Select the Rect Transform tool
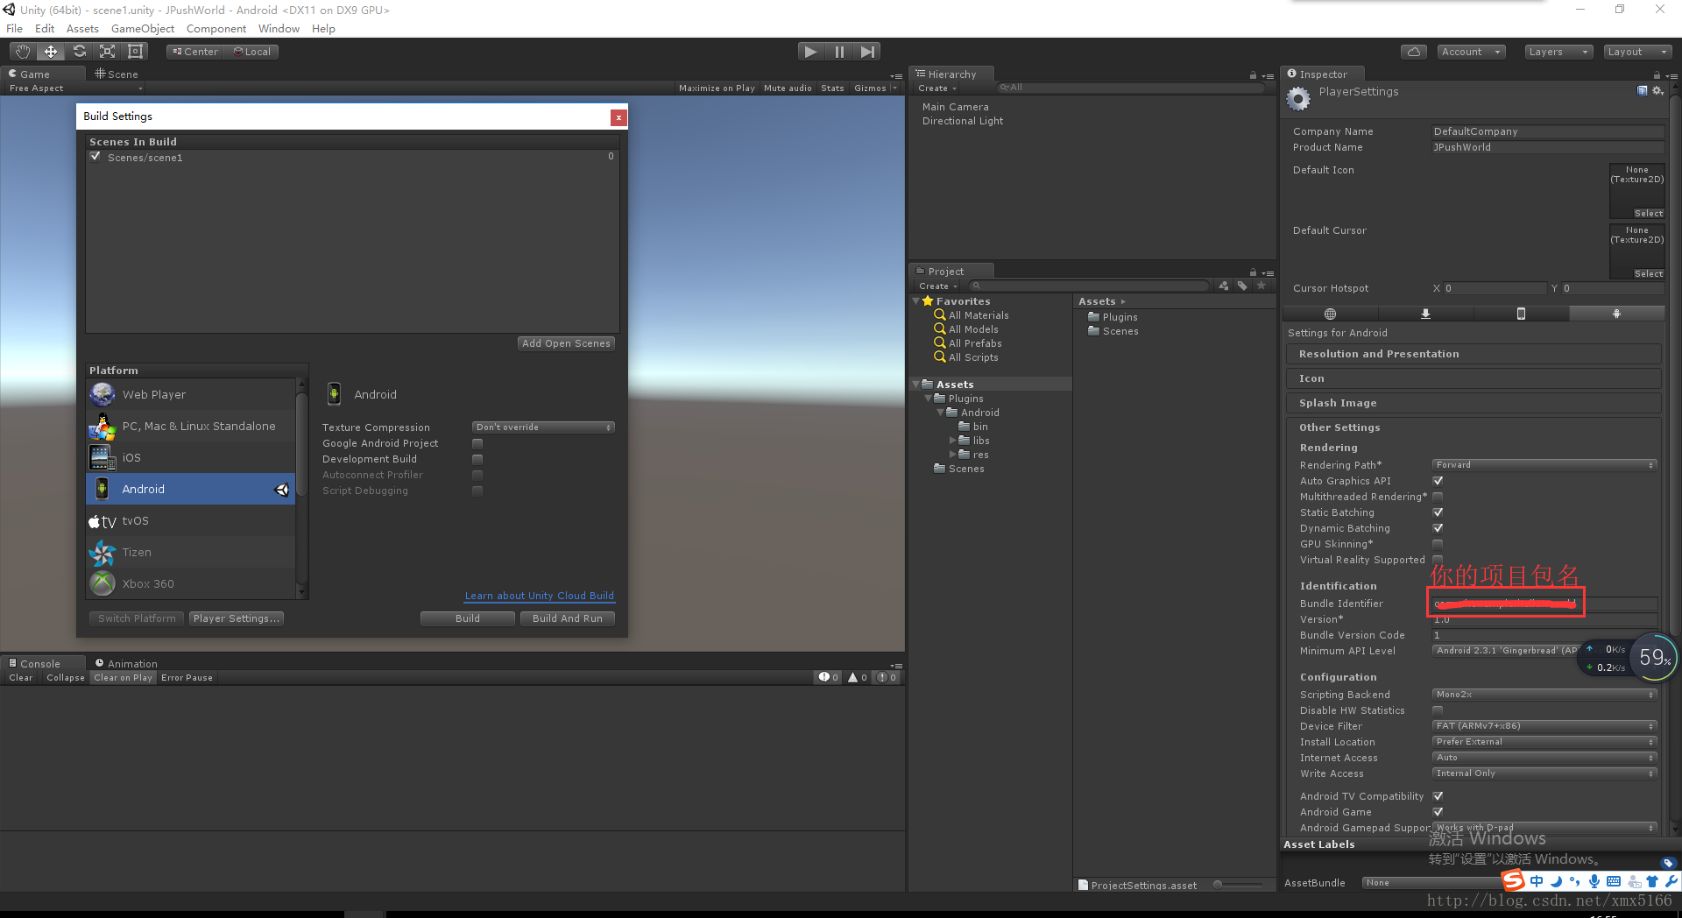Screen dimensions: 1682x918 click(x=135, y=52)
